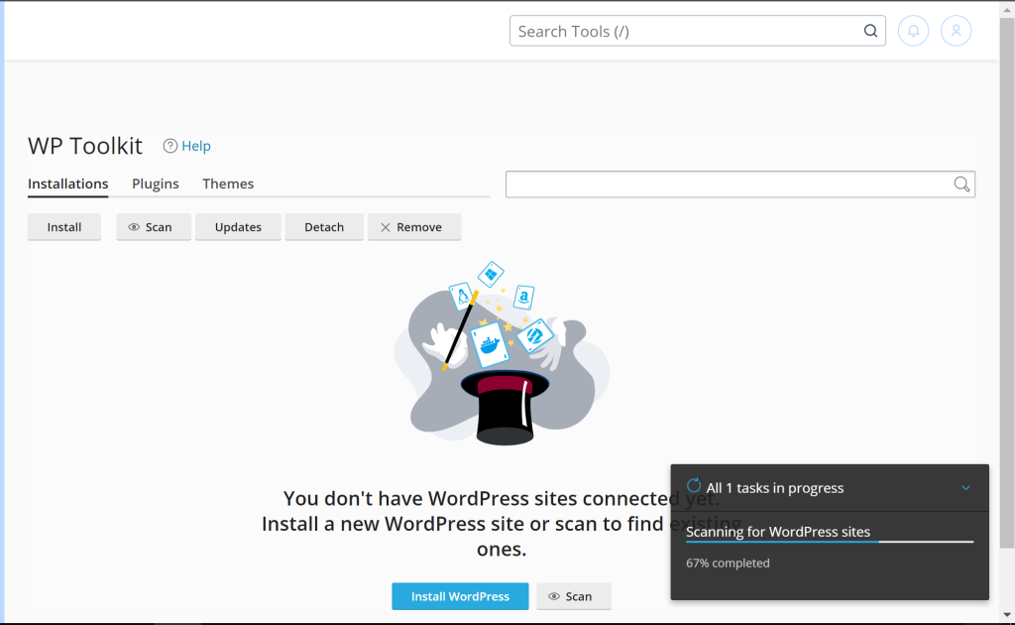Click the Scan button in the toolbar
1015x625 pixels.
coord(154,227)
